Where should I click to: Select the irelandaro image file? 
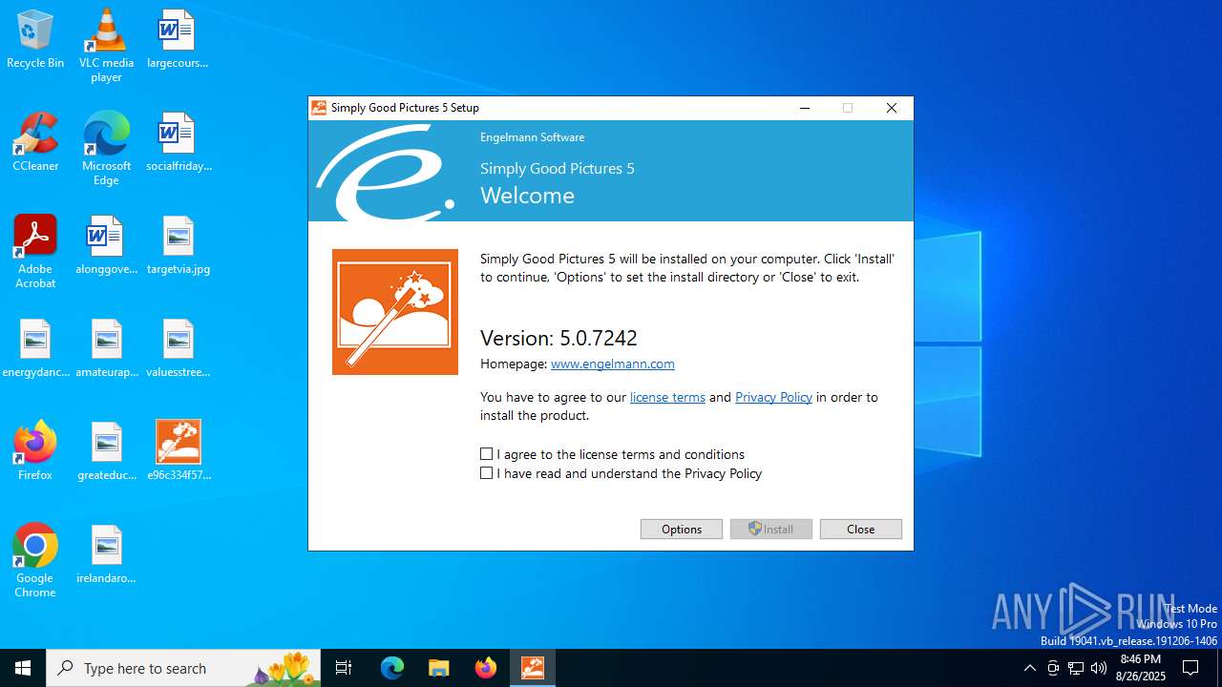click(x=106, y=555)
